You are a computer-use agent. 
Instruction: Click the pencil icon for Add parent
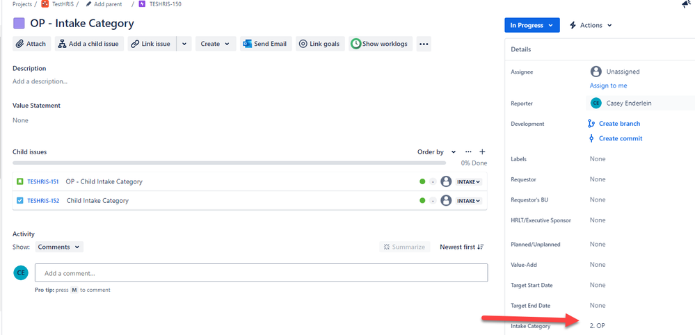pos(88,4)
